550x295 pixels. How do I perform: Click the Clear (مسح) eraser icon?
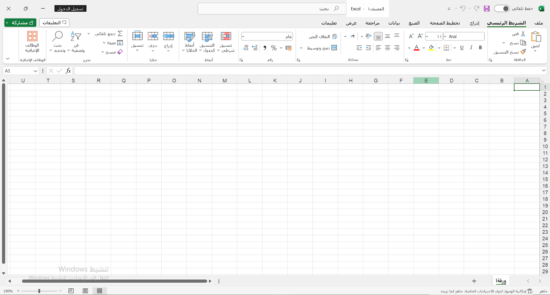point(120,52)
